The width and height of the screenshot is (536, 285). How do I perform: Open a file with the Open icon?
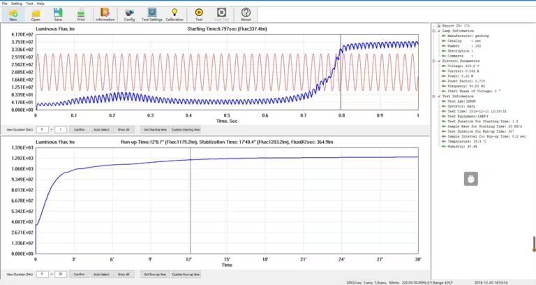[x=36, y=15]
